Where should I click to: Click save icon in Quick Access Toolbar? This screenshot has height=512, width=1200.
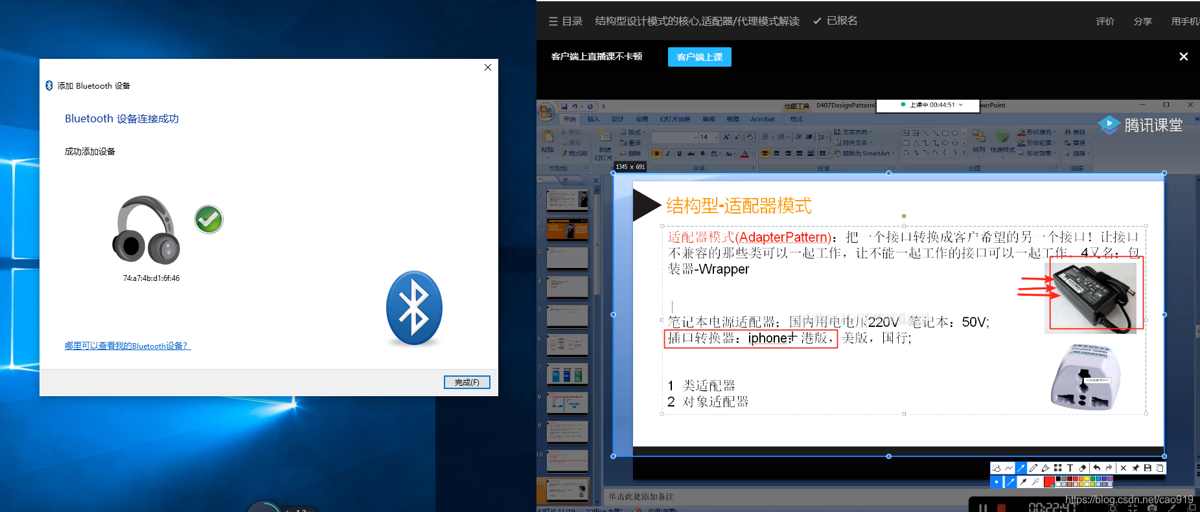[x=564, y=107]
